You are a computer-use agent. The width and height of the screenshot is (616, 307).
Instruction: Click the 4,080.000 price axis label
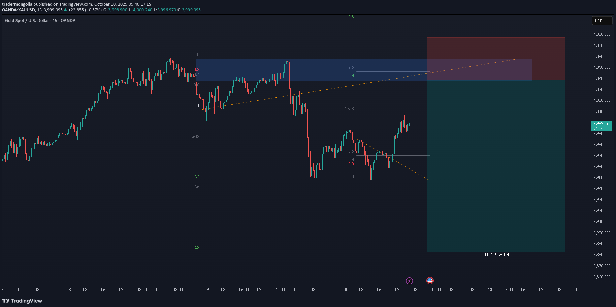[x=602, y=34]
